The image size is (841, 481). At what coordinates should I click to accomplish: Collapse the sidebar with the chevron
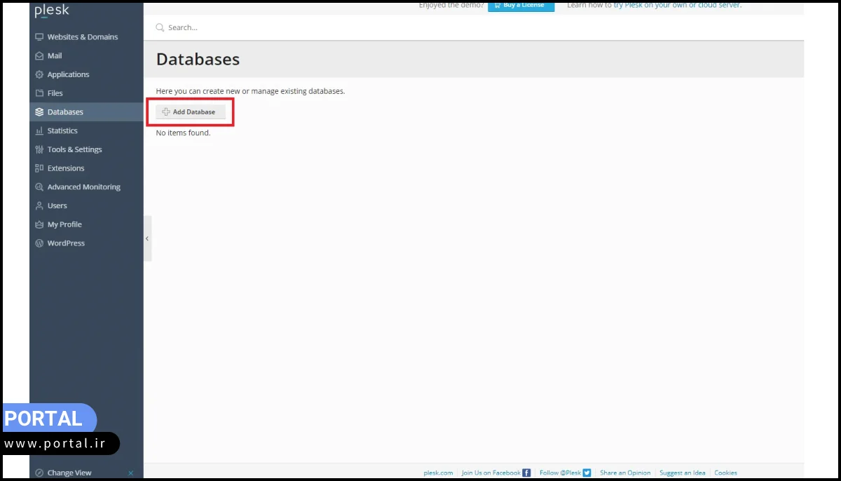pos(147,238)
